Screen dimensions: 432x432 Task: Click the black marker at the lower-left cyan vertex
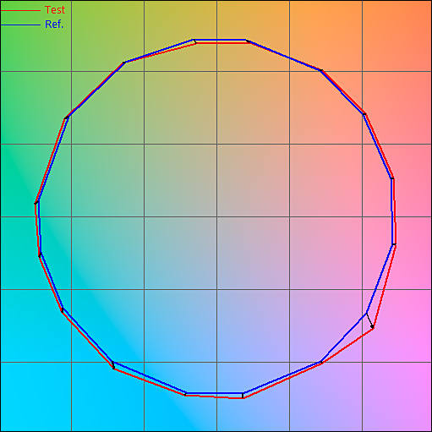click(x=113, y=365)
